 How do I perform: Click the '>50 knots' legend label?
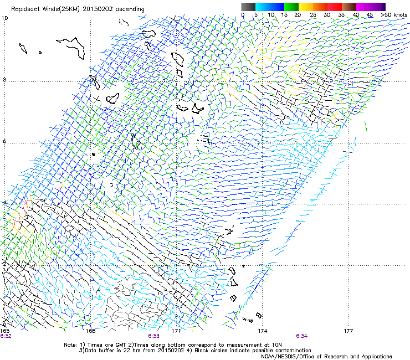coord(394,14)
